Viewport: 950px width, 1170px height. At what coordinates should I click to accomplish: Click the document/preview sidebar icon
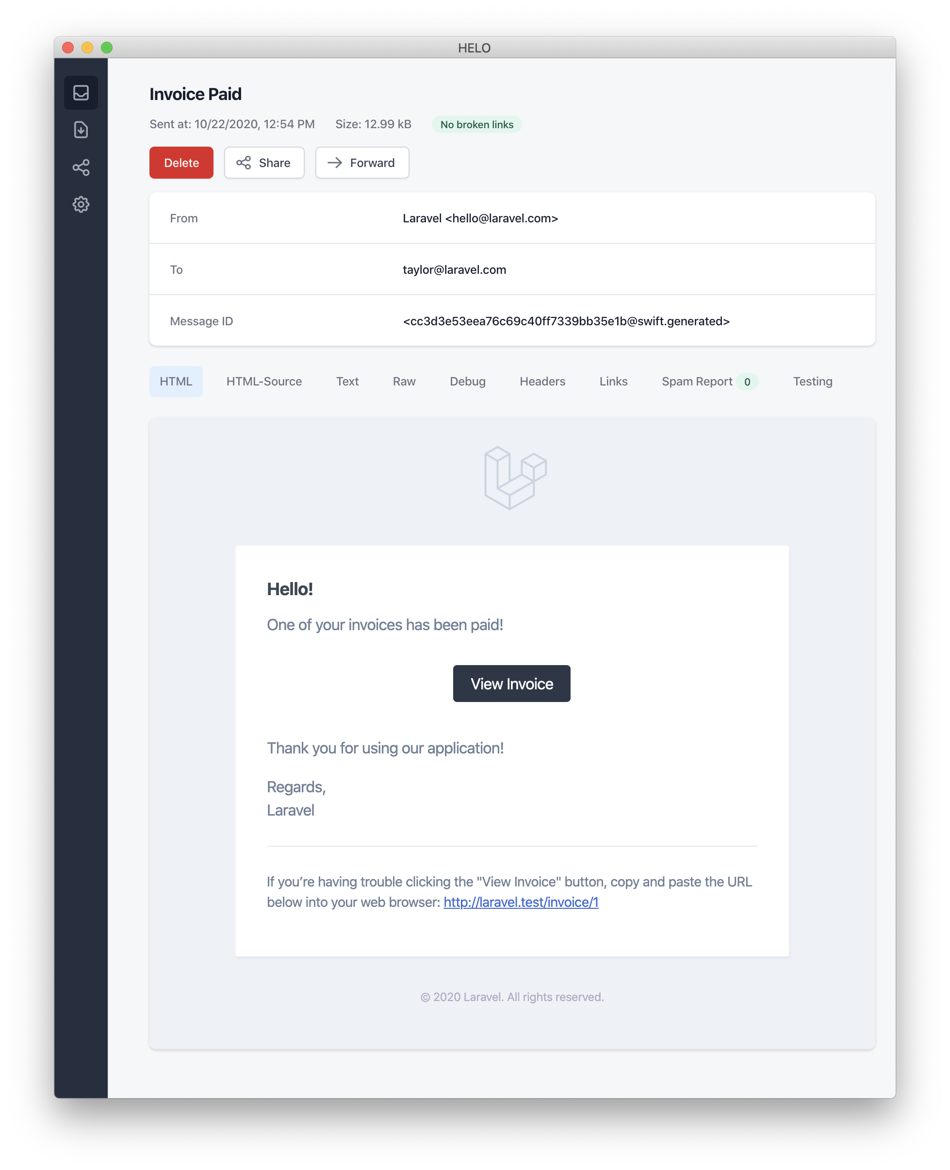click(x=81, y=129)
